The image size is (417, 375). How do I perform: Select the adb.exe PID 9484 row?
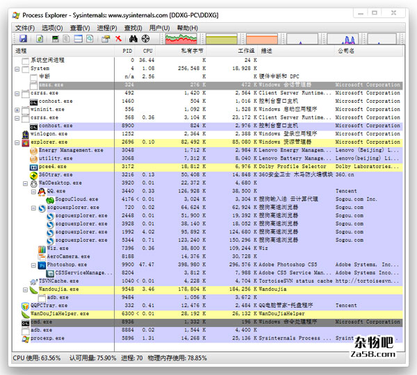click(208, 298)
